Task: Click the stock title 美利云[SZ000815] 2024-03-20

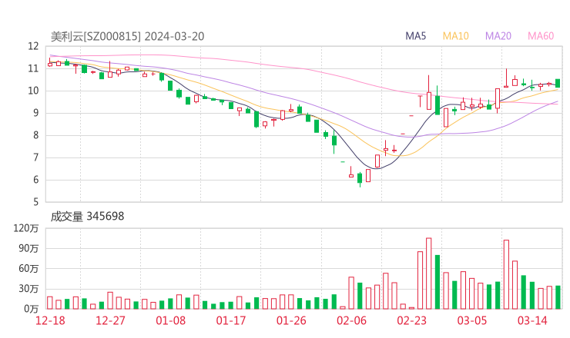Action: tap(127, 36)
